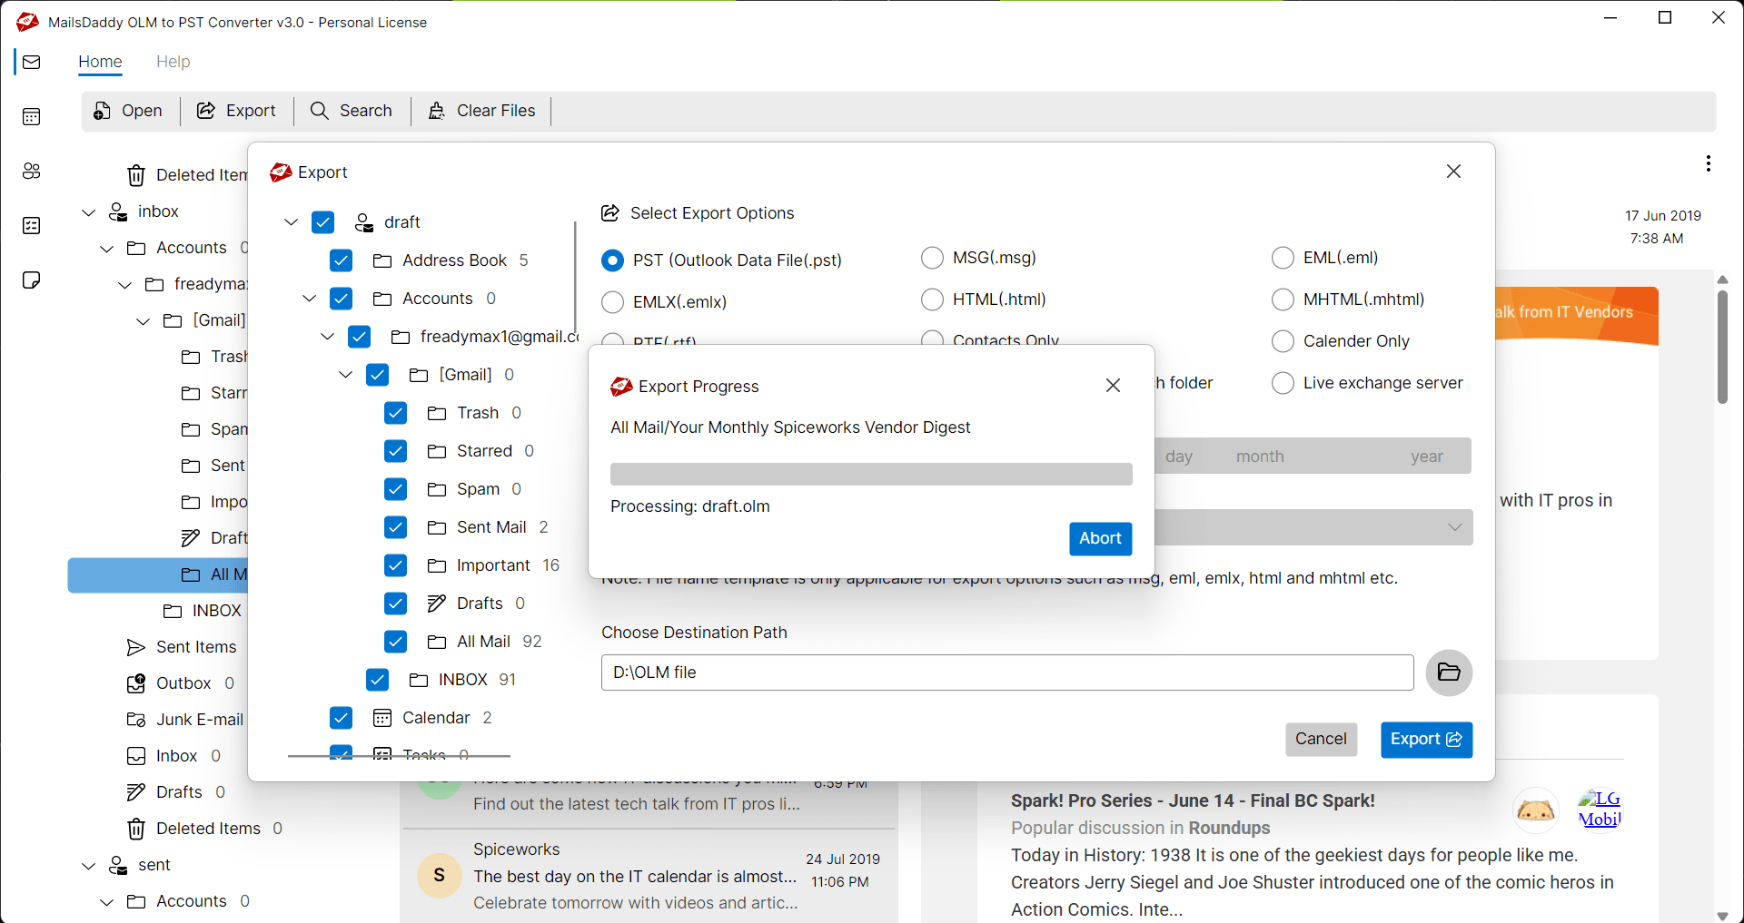Click the Spiceworks sender avatar S
This screenshot has height=923, width=1744.
pyautogui.click(x=440, y=875)
